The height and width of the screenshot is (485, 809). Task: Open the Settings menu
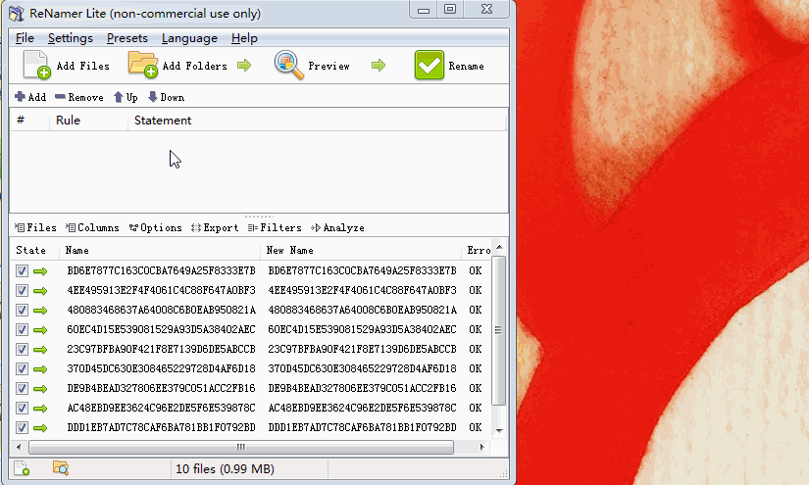click(x=71, y=38)
